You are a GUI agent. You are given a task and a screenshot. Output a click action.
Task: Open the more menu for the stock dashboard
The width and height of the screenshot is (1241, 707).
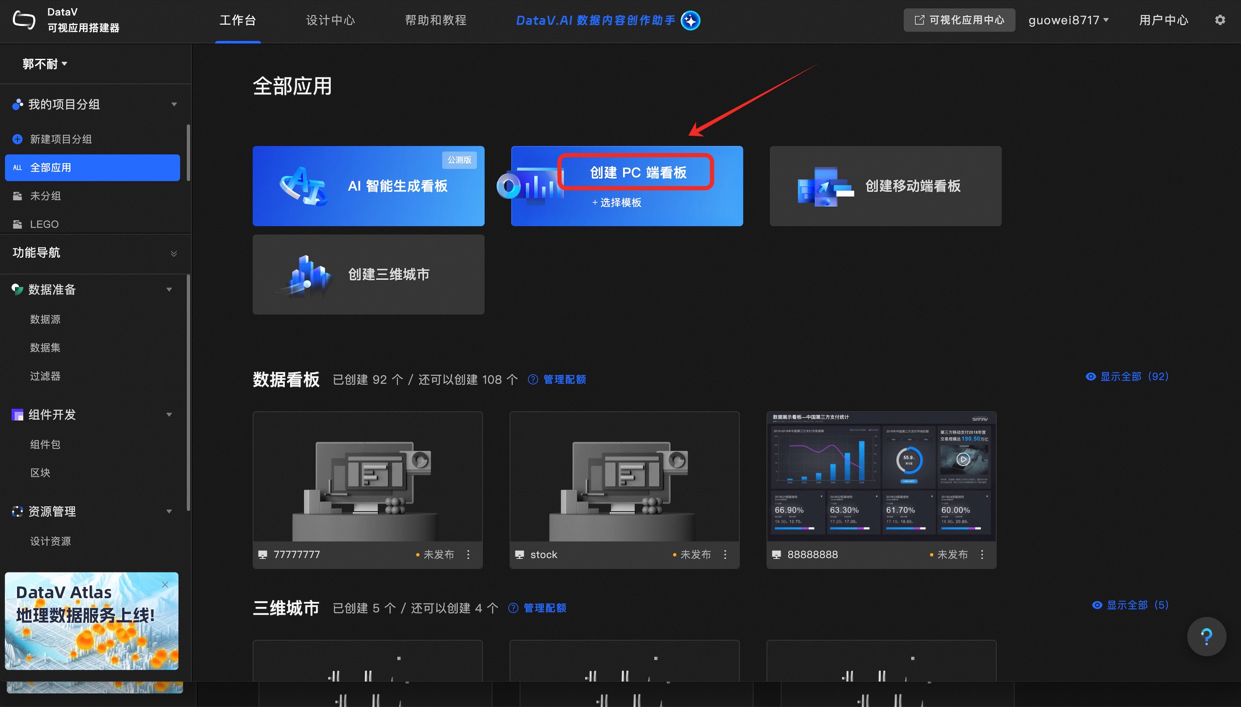point(725,554)
